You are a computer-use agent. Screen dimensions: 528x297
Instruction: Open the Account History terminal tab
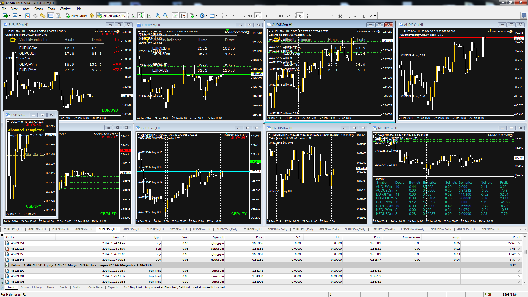(31, 287)
